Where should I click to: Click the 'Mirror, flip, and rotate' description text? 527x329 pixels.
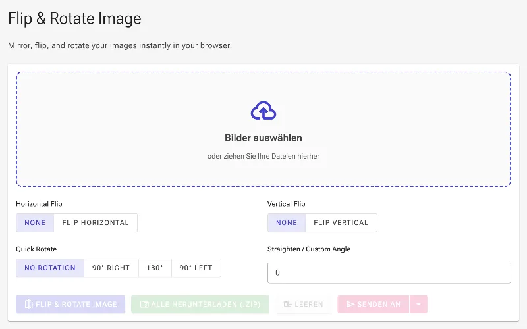(120, 45)
